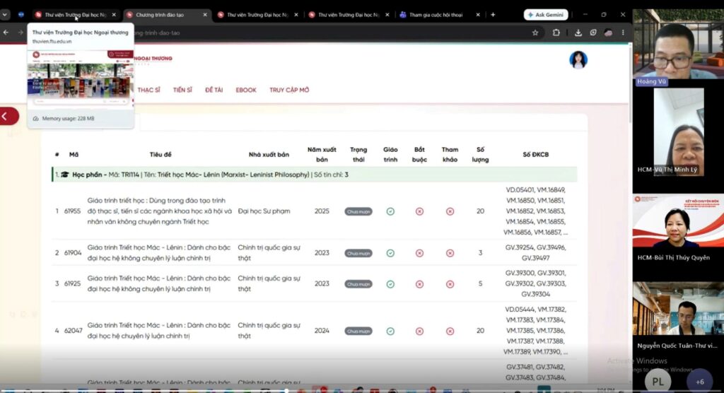Open the EBOOK menu item
The image size is (724, 393).
245,90
